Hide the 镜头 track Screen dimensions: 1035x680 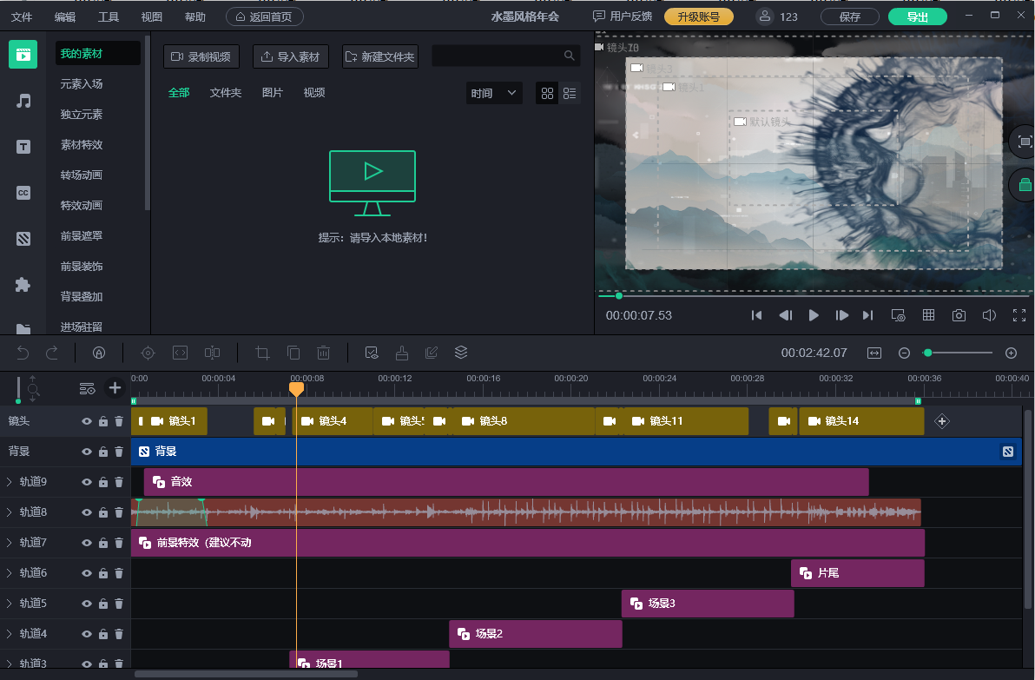(x=87, y=421)
